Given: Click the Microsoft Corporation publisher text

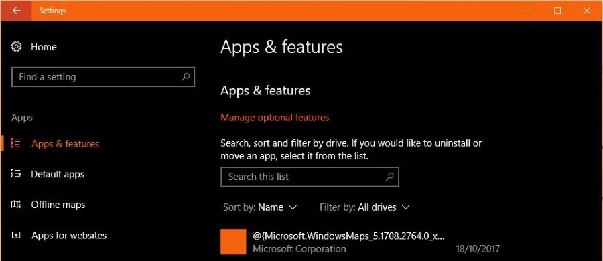Looking at the screenshot, I should (299, 249).
